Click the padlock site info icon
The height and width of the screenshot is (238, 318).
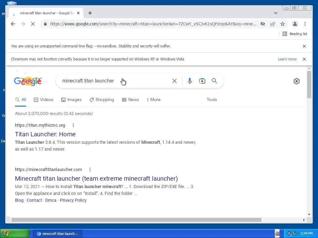pos(45,24)
